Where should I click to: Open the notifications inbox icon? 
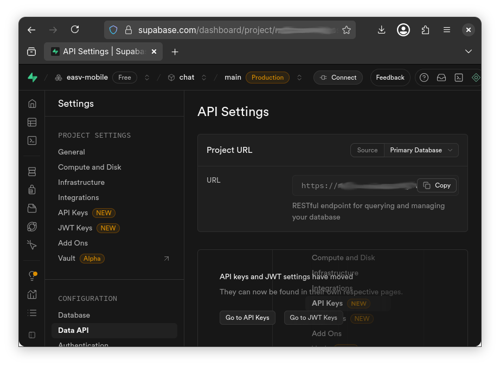point(441,78)
